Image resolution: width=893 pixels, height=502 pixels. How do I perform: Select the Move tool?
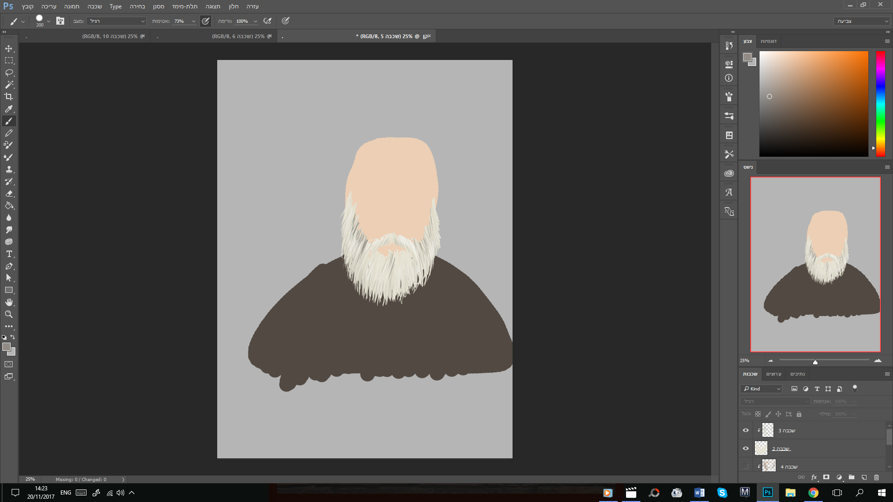(x=9, y=48)
